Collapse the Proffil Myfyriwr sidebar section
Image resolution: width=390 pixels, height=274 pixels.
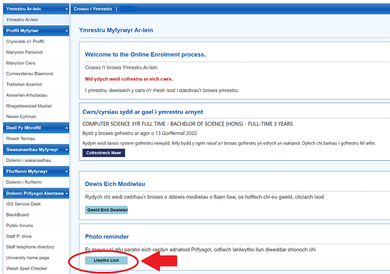coord(66,31)
